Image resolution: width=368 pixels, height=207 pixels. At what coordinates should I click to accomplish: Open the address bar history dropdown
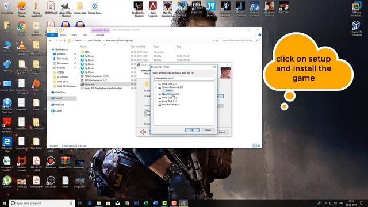[213, 41]
